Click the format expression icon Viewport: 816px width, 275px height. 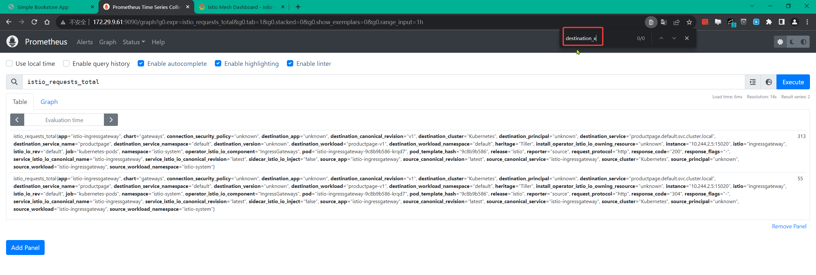(x=753, y=82)
